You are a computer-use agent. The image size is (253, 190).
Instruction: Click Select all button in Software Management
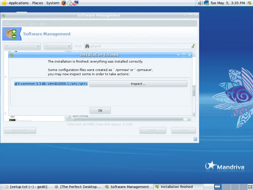pos(20,130)
